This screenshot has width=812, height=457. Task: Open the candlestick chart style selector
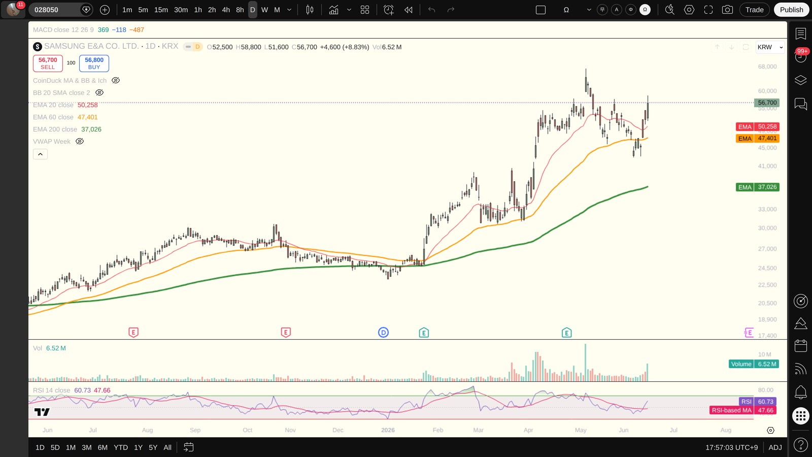[x=310, y=10]
